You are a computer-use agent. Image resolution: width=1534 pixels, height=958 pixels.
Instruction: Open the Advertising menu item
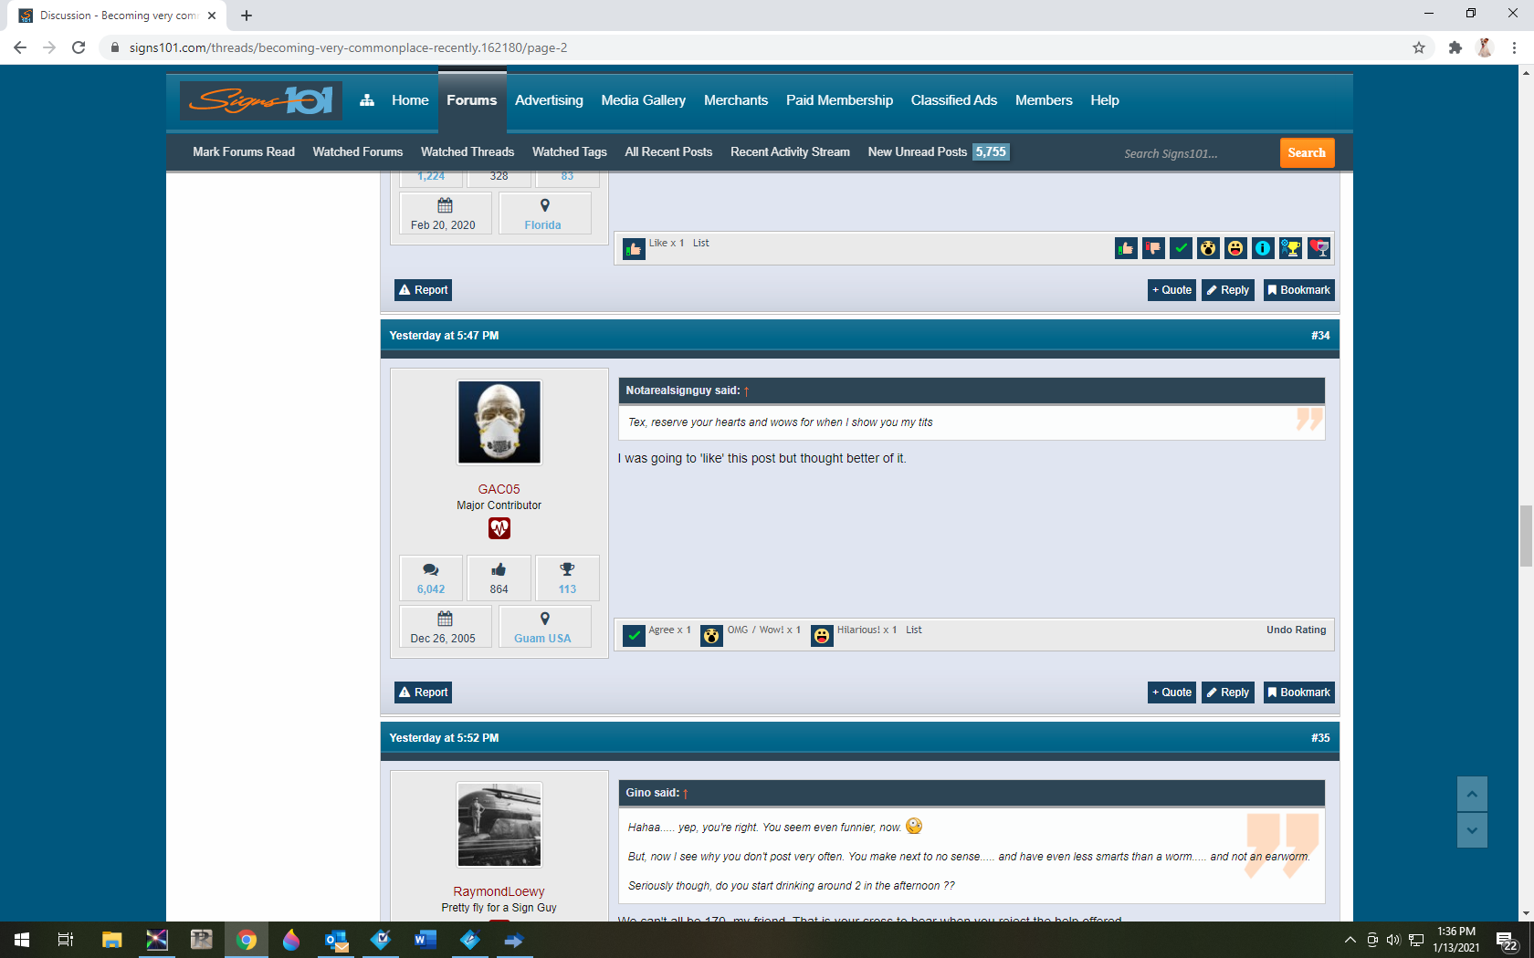coord(549,100)
